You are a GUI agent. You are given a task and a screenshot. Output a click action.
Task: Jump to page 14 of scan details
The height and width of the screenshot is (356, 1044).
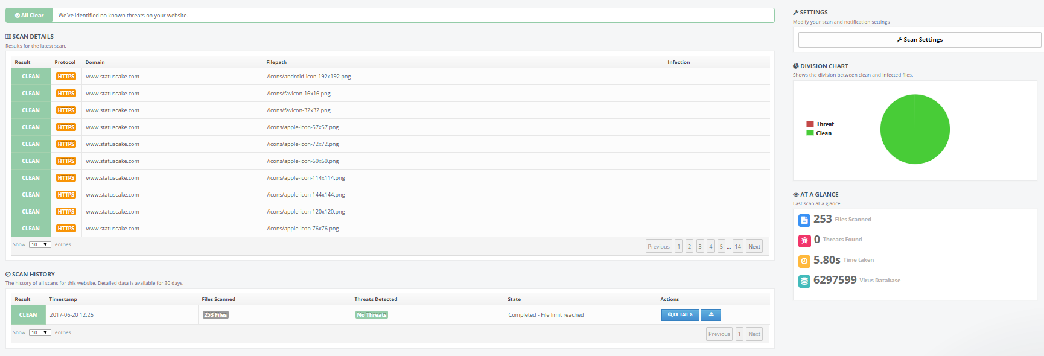coord(737,247)
